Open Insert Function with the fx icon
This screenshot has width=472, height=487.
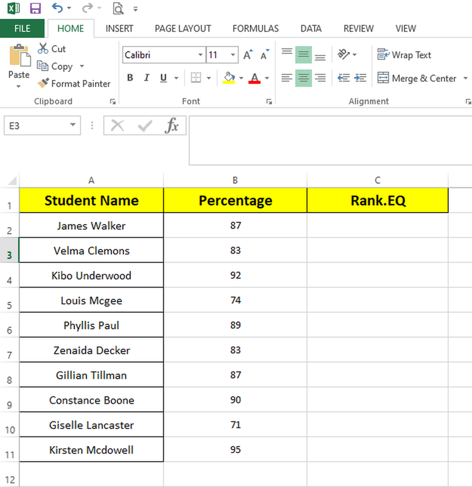coord(172,125)
